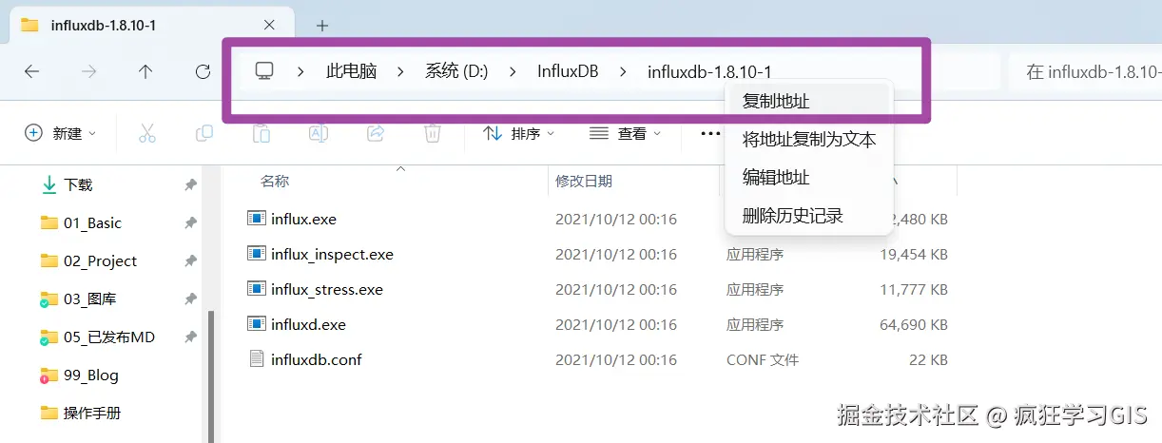The width and height of the screenshot is (1162, 443).
Task: Click the computer icon in address bar
Action: click(264, 71)
